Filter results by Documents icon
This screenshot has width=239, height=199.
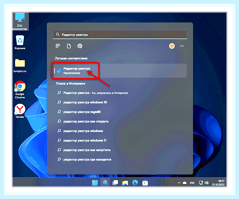tap(69, 46)
